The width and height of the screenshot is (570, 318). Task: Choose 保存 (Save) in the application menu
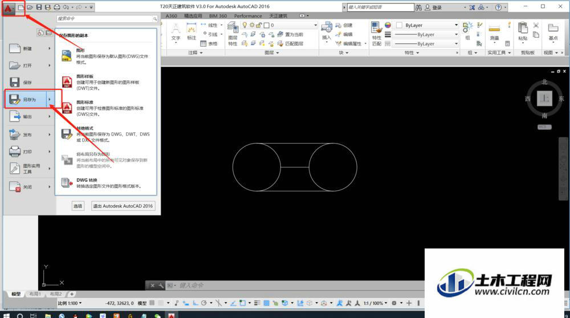click(x=30, y=83)
